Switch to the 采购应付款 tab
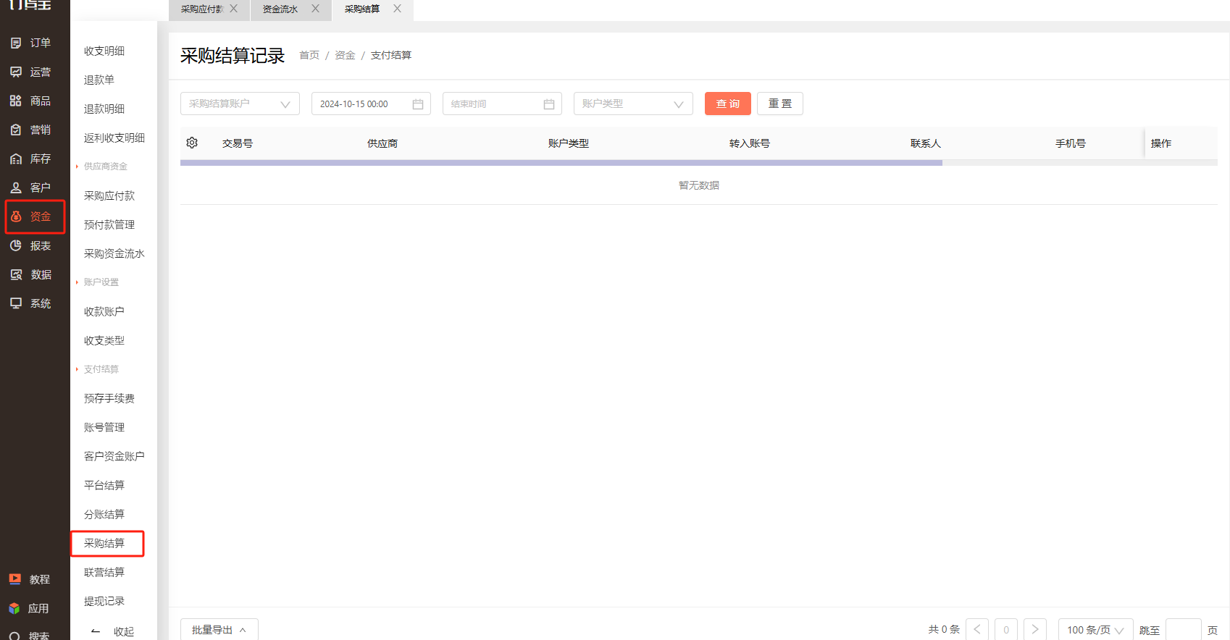The image size is (1230, 640). (x=202, y=9)
